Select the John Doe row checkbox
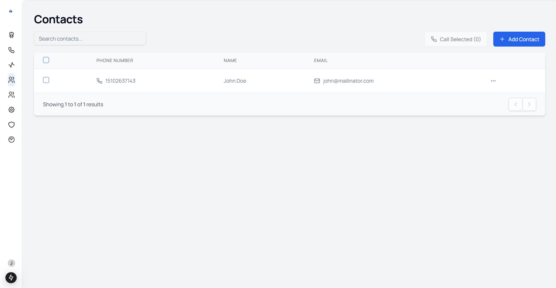 pos(46,80)
